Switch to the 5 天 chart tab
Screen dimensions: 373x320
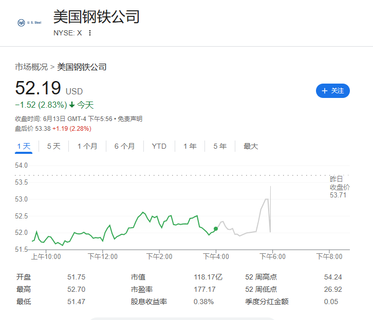pos(53,146)
